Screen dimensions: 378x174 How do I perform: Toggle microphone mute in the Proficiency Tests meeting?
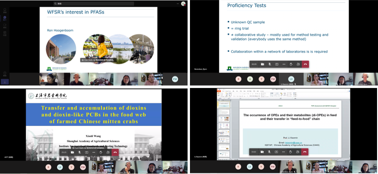(269, 64)
